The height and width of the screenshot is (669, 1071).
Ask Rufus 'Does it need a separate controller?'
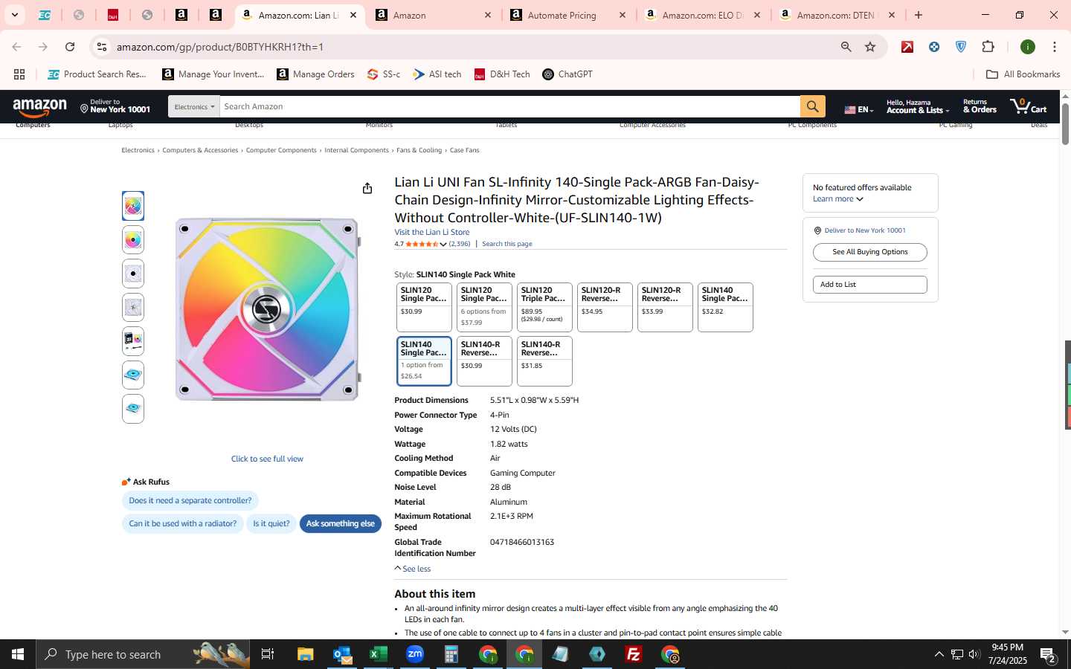point(190,501)
